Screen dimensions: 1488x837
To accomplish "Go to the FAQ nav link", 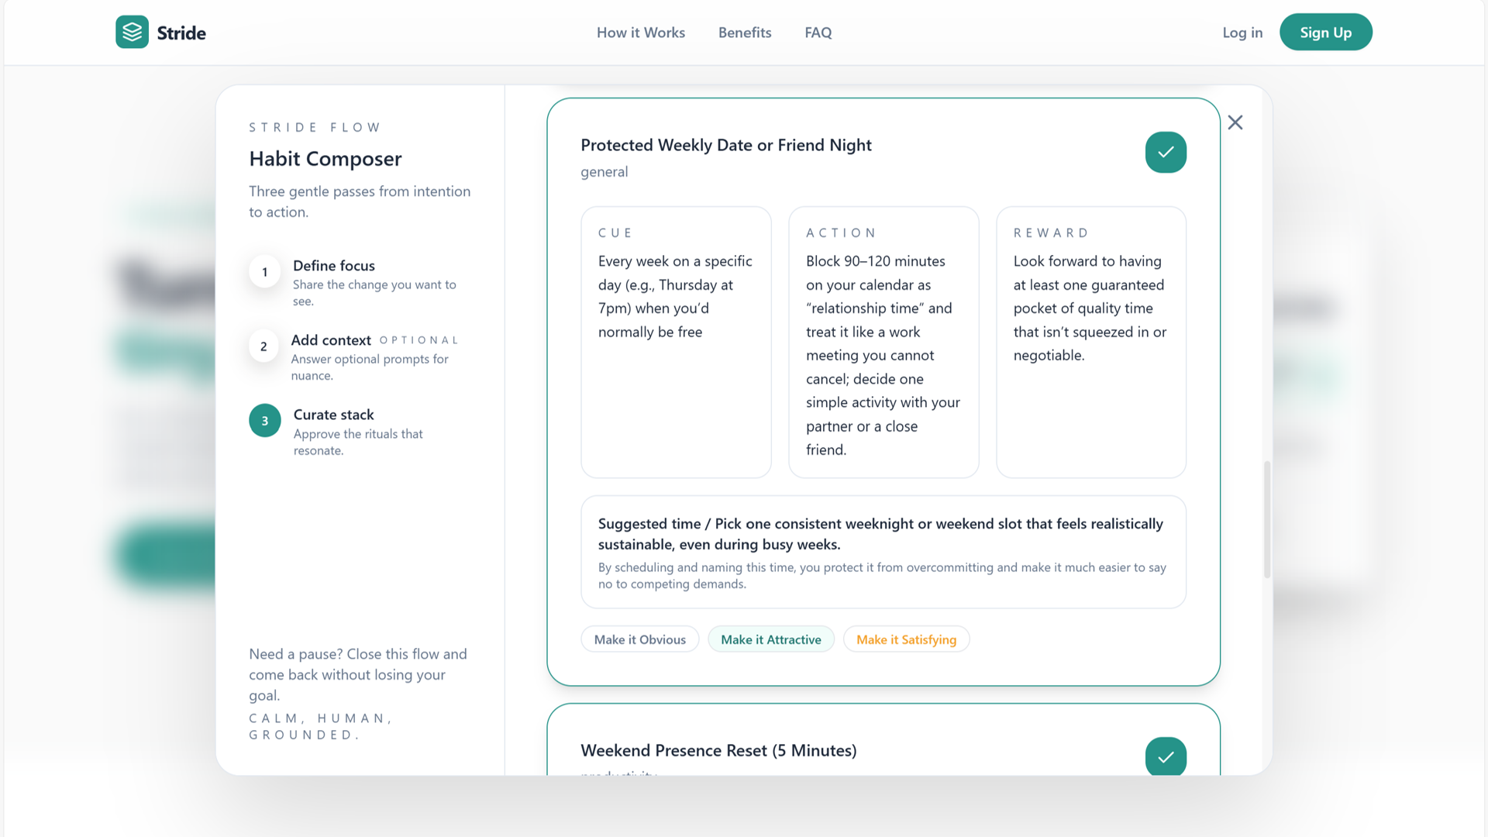I will pyautogui.click(x=818, y=33).
